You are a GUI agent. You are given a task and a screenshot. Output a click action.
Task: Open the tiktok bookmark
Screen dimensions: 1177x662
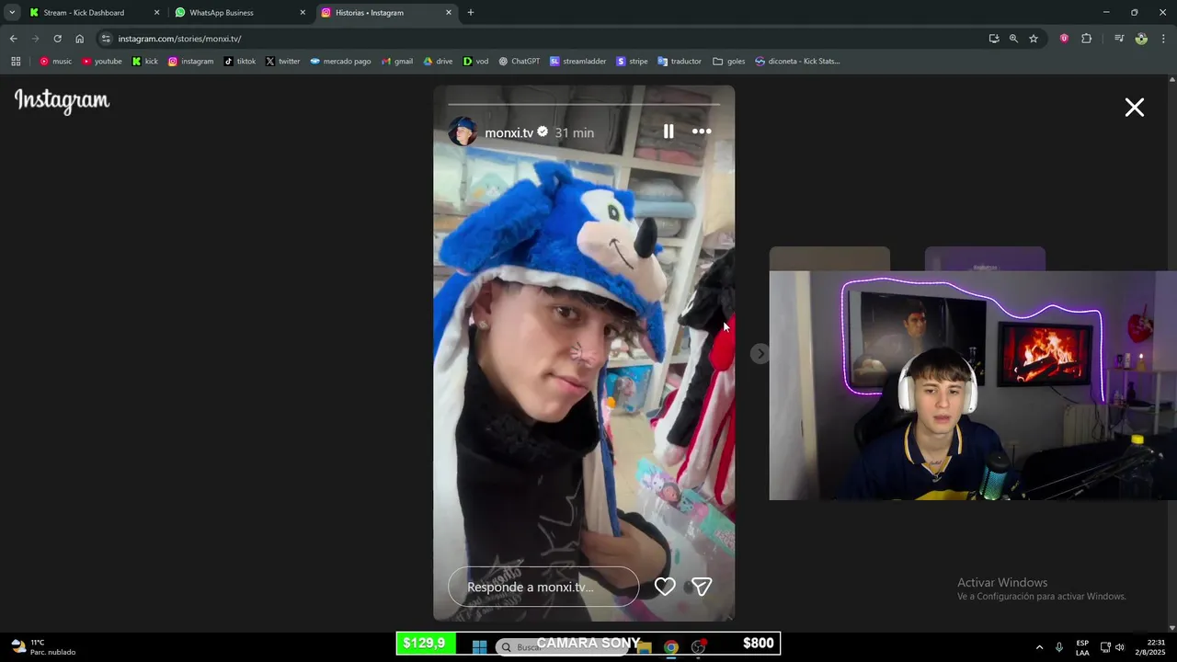click(240, 62)
